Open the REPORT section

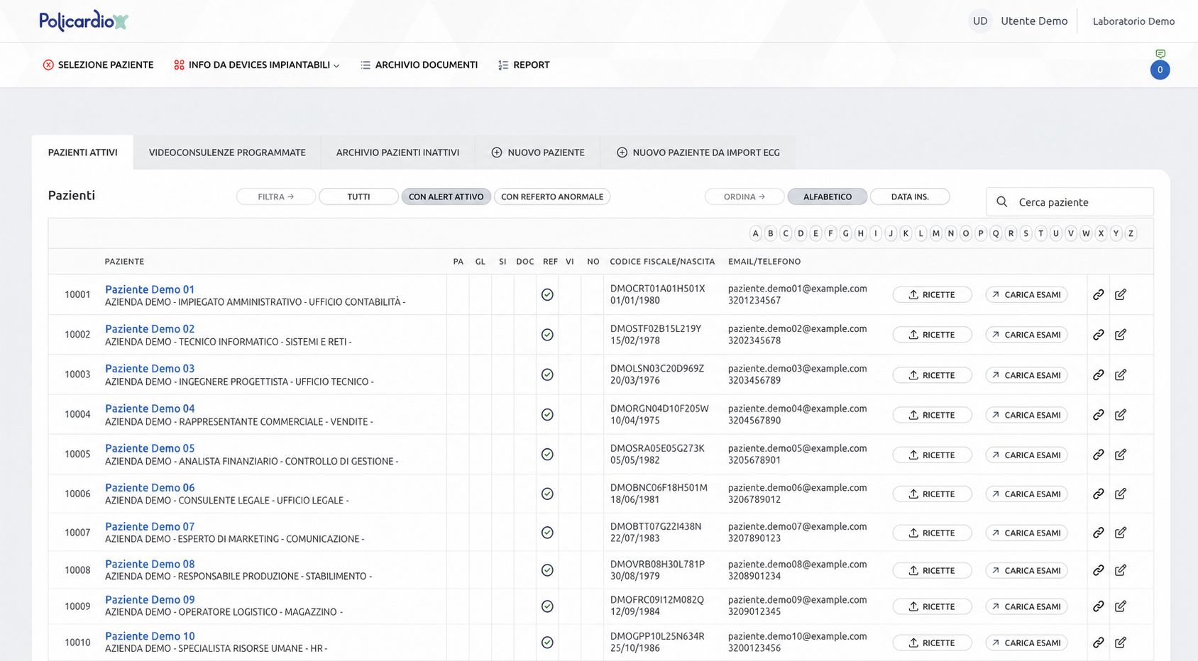pyautogui.click(x=524, y=65)
